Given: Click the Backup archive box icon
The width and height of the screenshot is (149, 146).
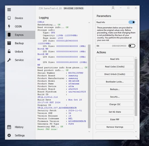Looking at the screenshot, I should pyautogui.click(x=9, y=43).
